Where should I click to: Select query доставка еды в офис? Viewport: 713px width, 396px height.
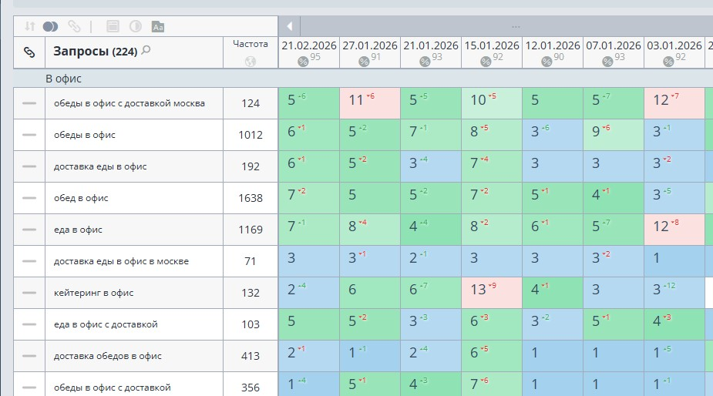pos(100,166)
